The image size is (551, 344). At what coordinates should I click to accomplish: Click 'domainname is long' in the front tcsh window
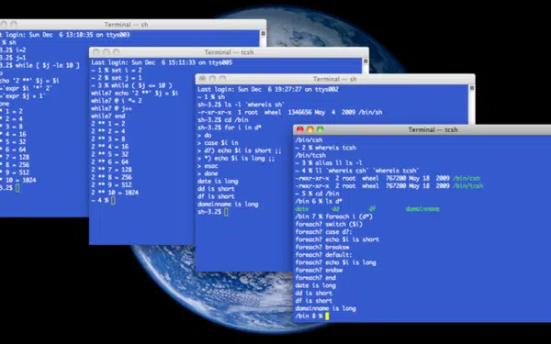pyautogui.click(x=326, y=308)
